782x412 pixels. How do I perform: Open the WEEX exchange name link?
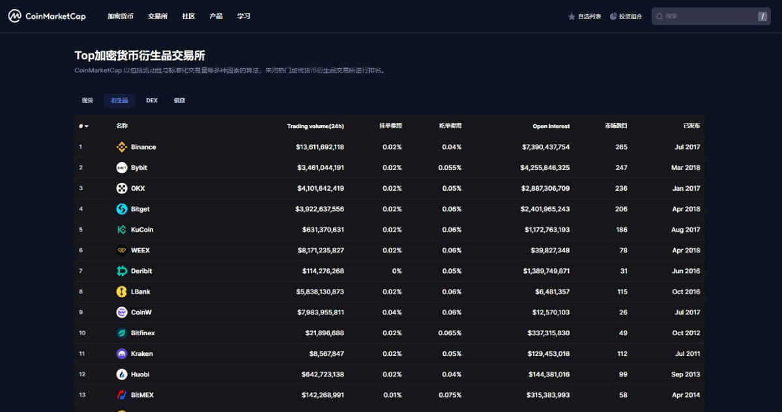140,250
